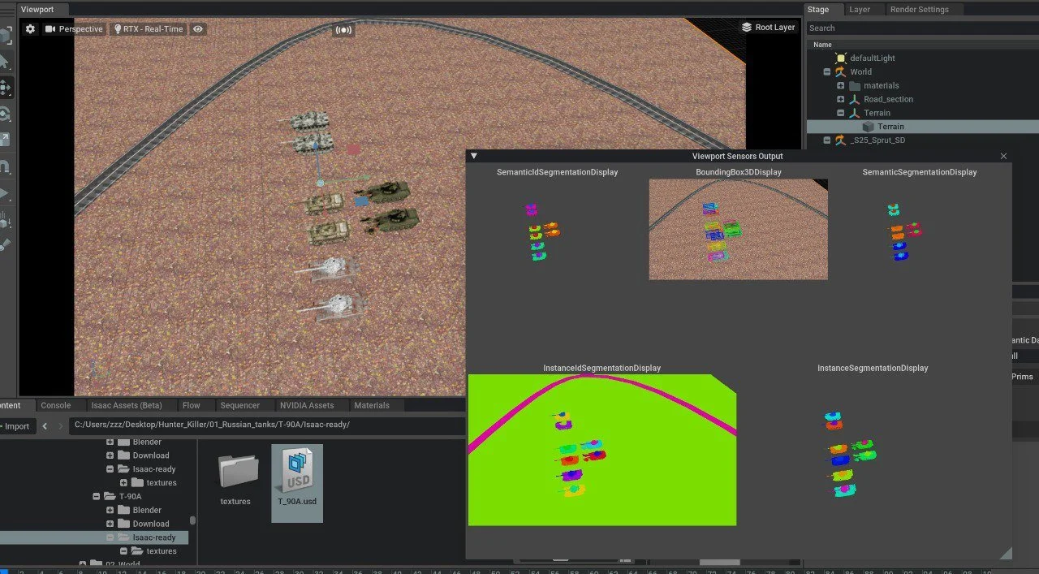
Task: Click the Terrain mesh cube icon
Action: click(x=868, y=127)
